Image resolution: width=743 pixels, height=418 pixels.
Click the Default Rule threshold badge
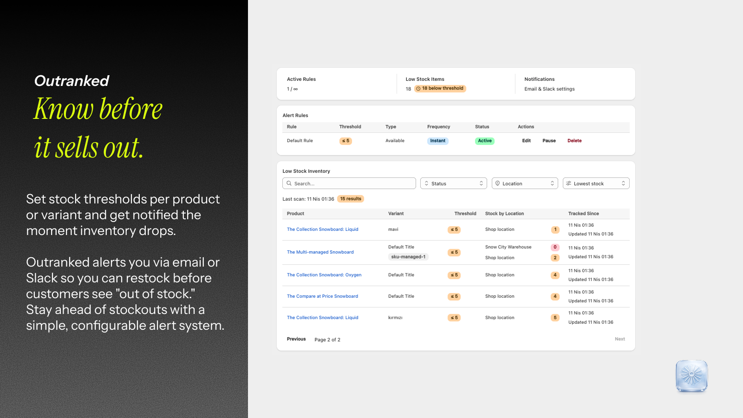pyautogui.click(x=345, y=141)
